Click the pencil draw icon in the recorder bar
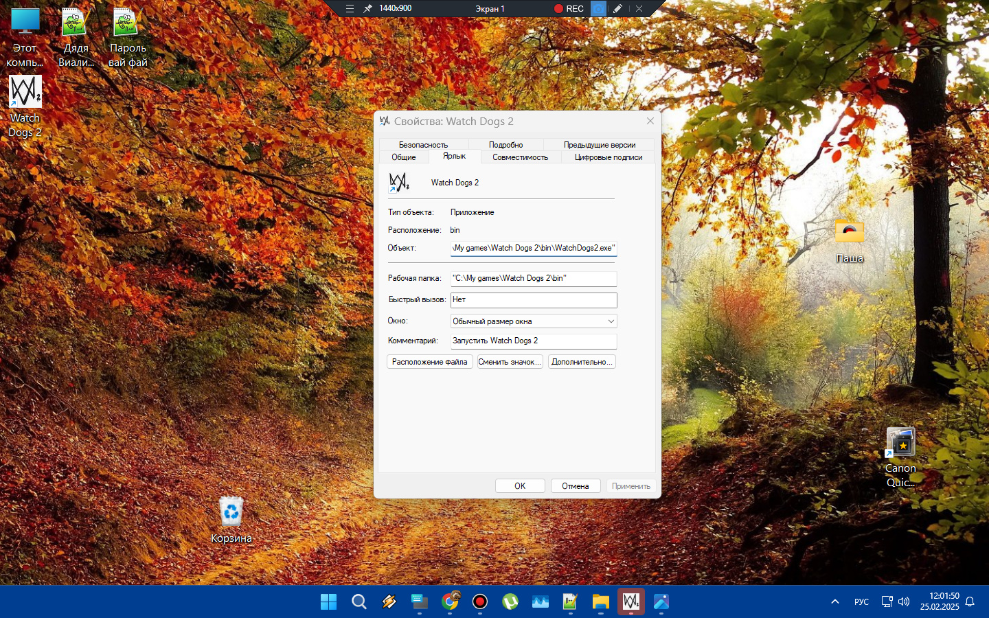This screenshot has width=989, height=618. point(618,9)
